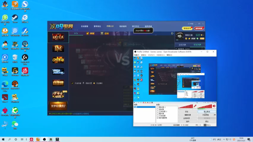Open 自走棋 in the 09 sidebar
This screenshot has height=142, width=253.
click(x=58, y=83)
